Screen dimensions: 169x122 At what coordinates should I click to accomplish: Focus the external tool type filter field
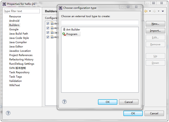coord(100,22)
